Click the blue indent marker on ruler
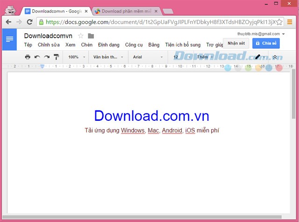Screen dimensions: 299x222 coord(43,66)
